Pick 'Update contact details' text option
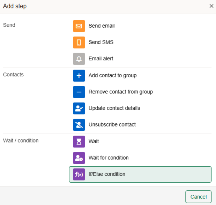This screenshot has height=205, width=216. tap(114, 108)
